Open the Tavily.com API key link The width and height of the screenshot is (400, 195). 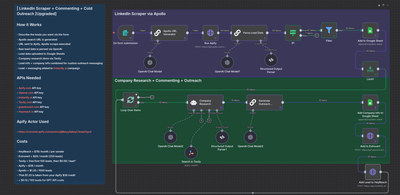25,102
